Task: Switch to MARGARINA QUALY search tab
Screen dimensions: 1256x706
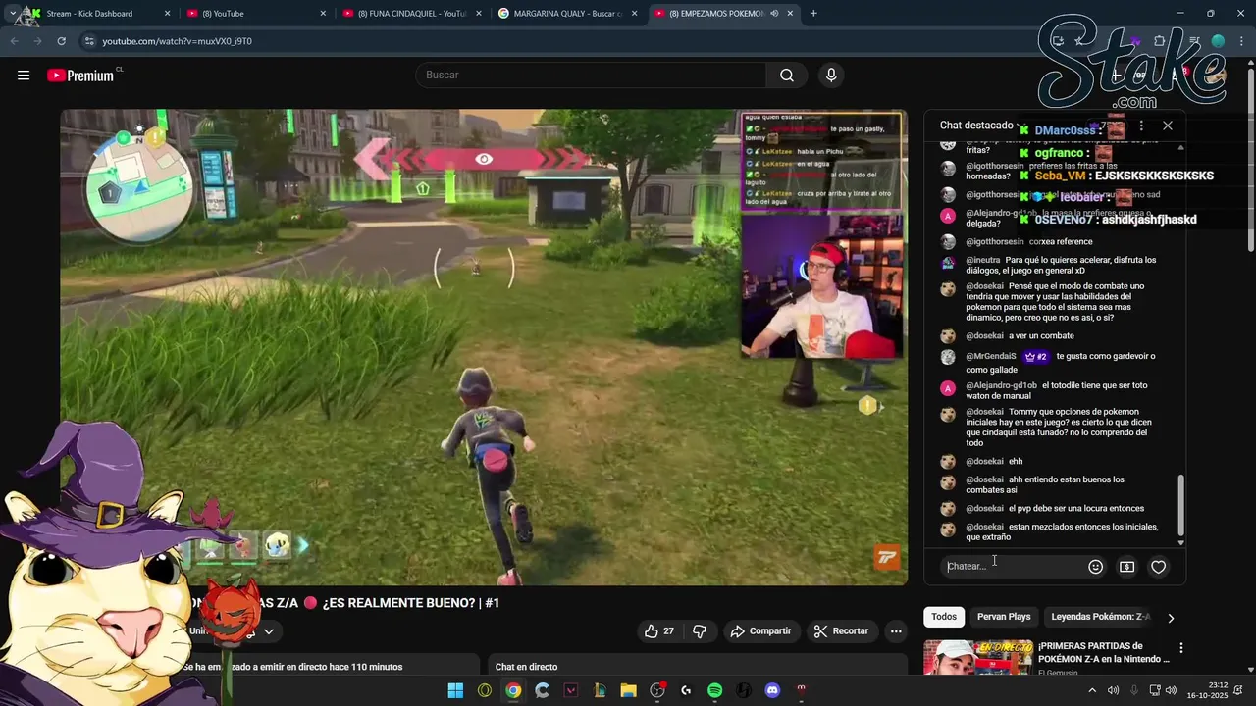Action: coord(566,14)
